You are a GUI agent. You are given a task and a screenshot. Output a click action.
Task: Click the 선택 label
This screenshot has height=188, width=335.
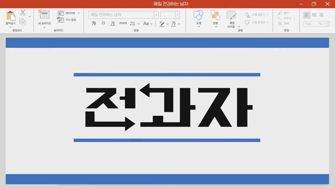click(286, 23)
